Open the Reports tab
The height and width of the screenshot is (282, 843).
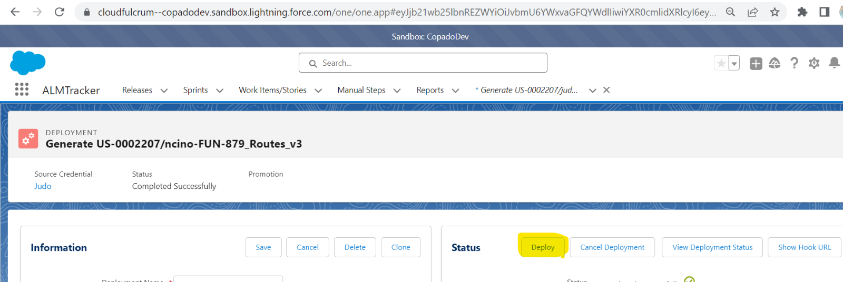tap(430, 90)
